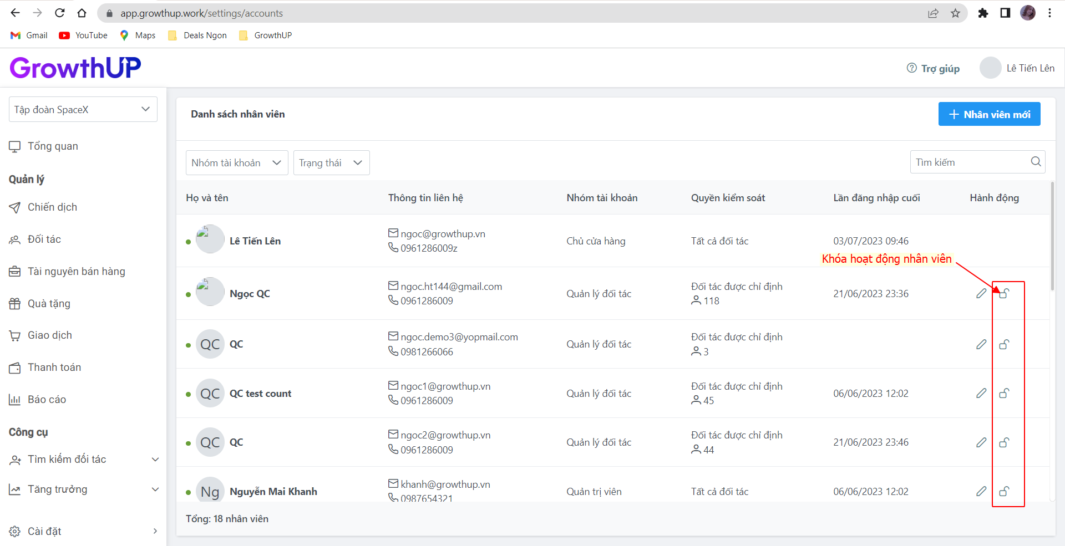Screen dimensions: 1065x546
Task: Expand Tập đoàn SpaceX company selector
Action: pos(83,110)
